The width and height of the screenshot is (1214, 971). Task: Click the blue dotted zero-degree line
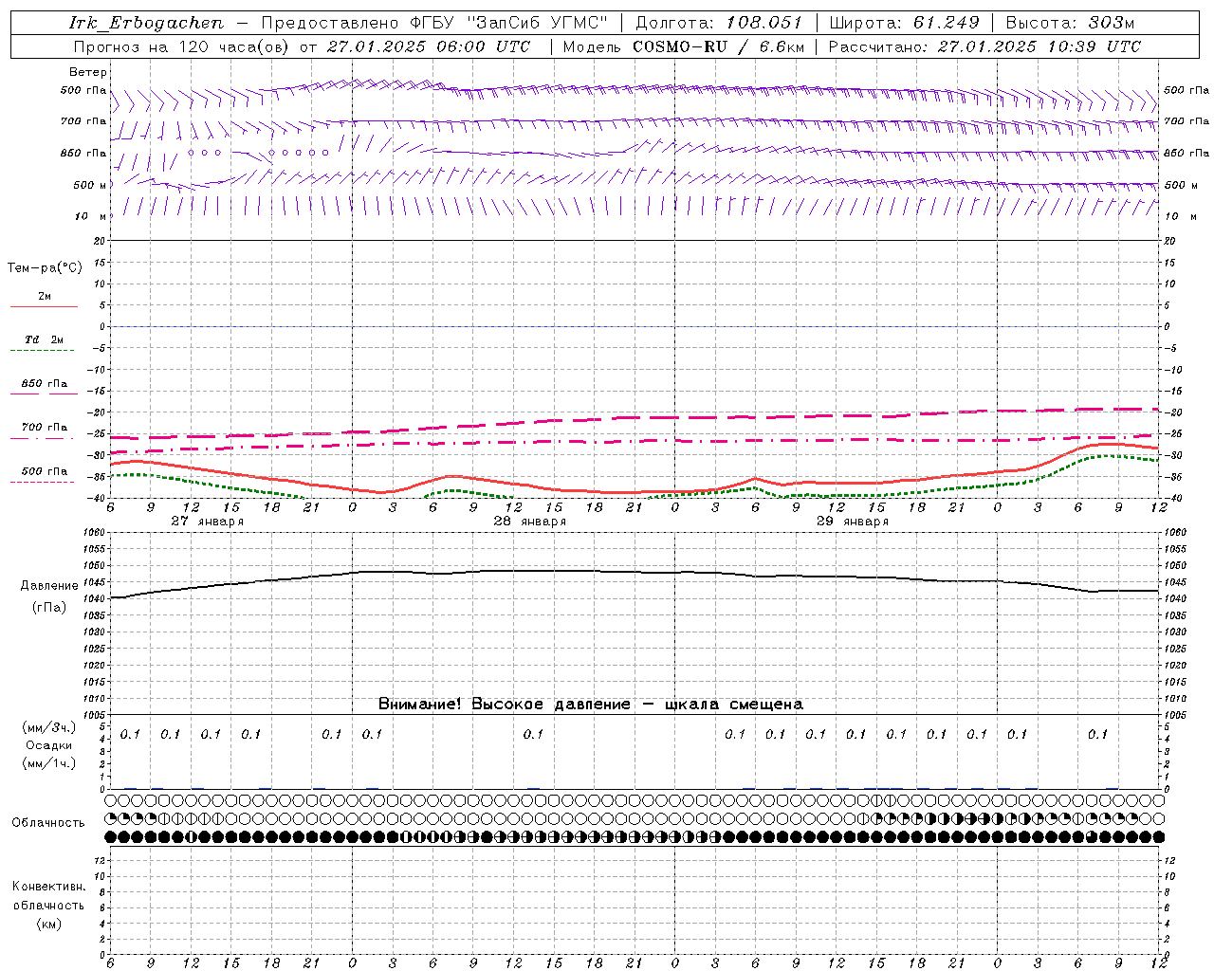[x=635, y=326]
